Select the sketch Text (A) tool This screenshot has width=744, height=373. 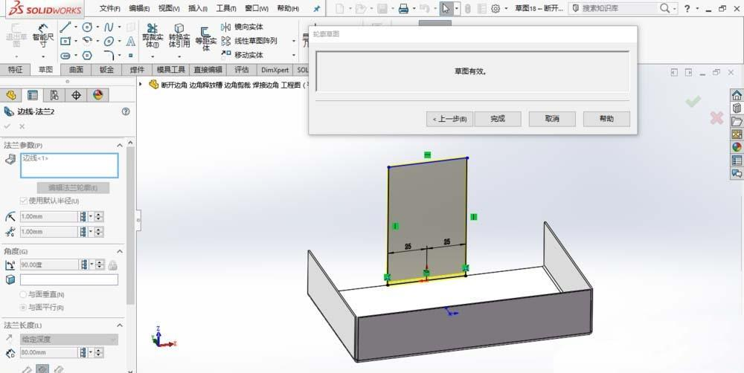tap(130, 41)
